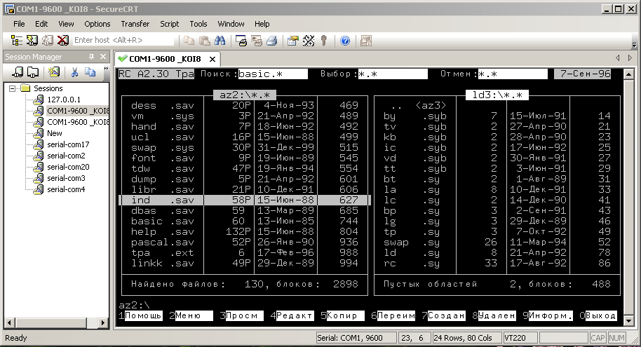Close the COM1-9600 _KOI8 tab
Image resolution: width=641 pixels, height=347 pixels.
212,59
